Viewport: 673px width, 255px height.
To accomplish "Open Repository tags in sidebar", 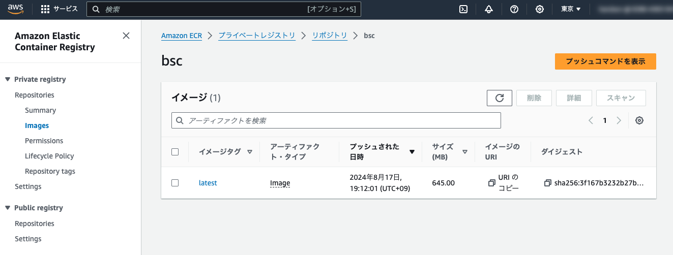I will (x=50, y=171).
